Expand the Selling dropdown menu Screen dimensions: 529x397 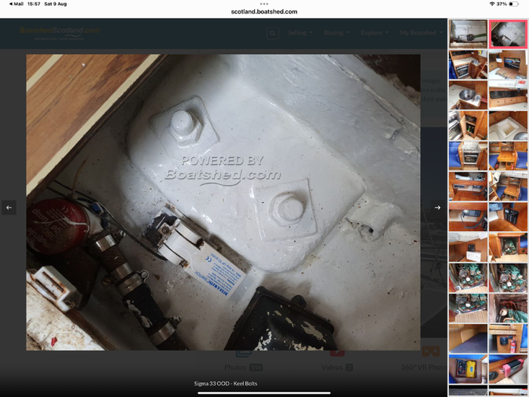click(300, 33)
